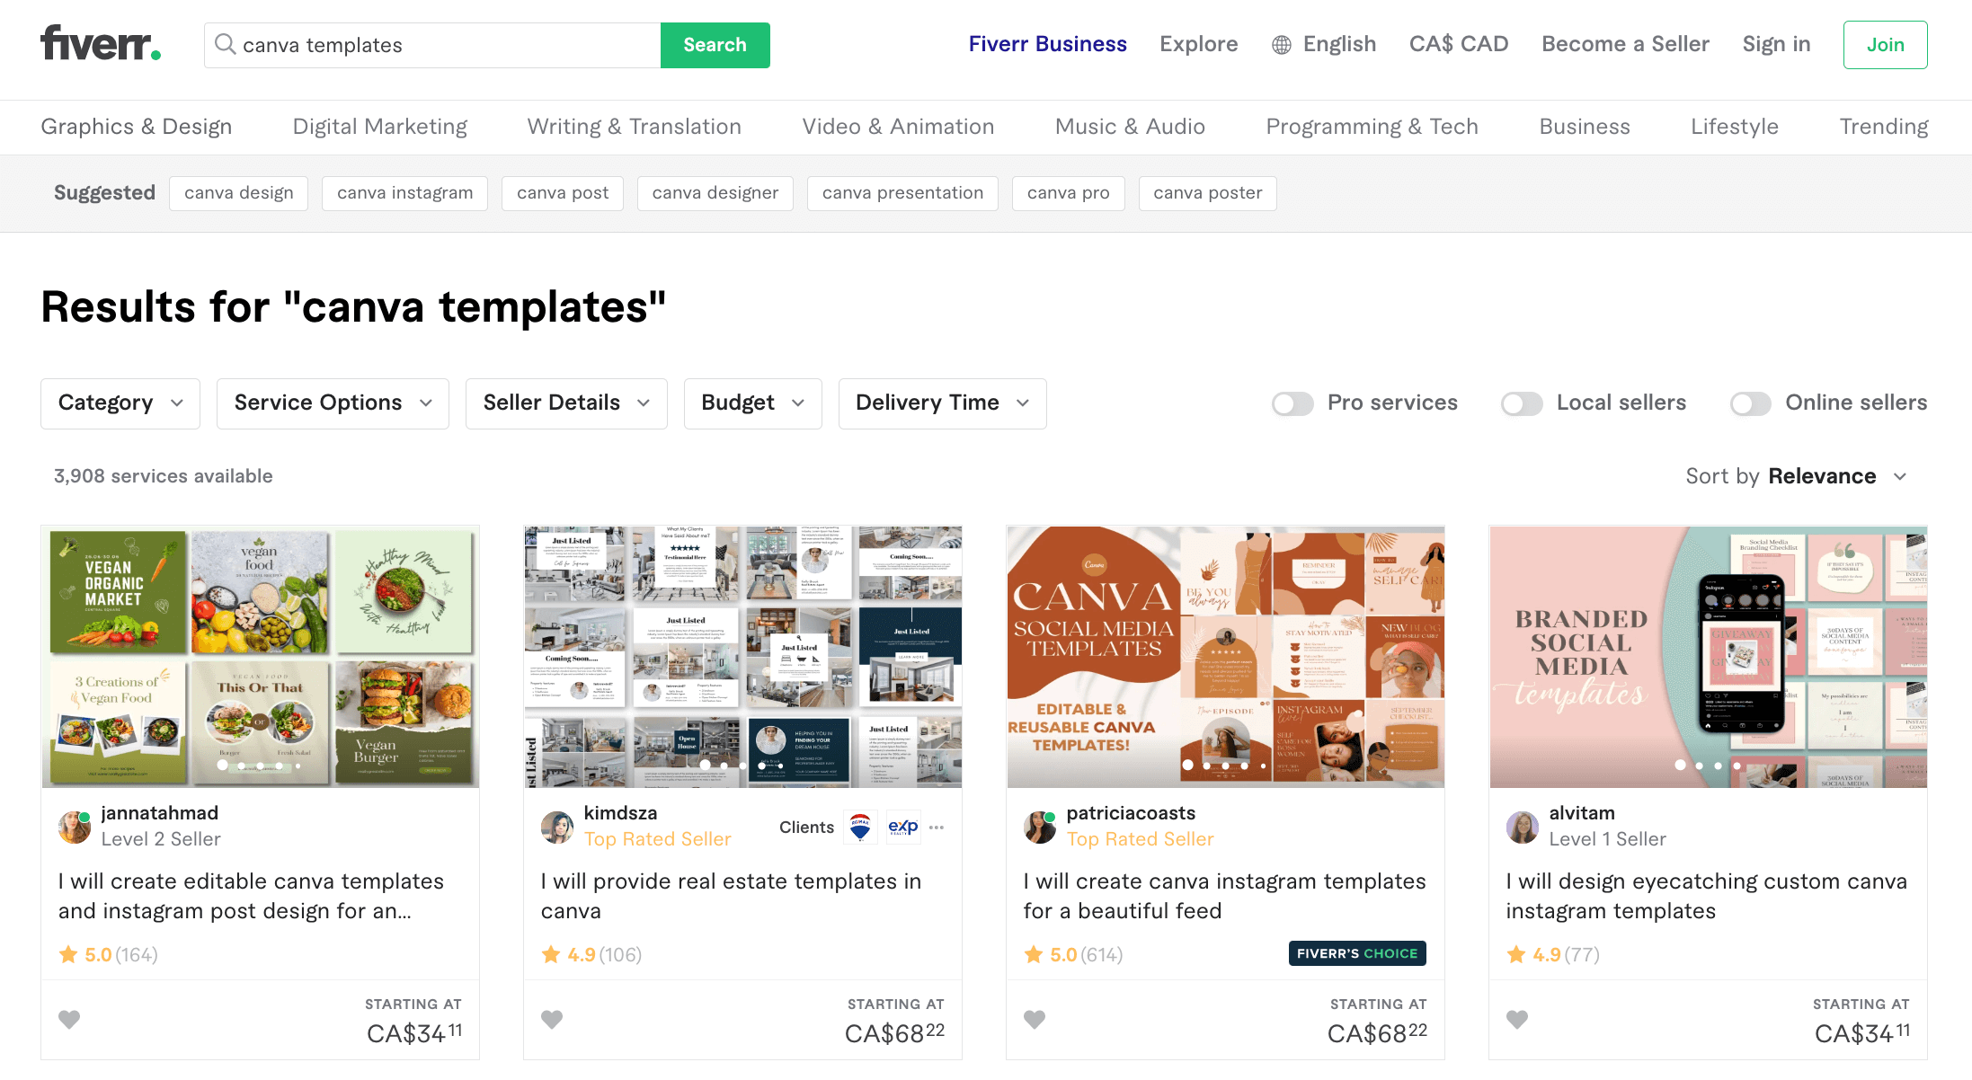This screenshot has height=1080, width=1972.
Task: Favorite jannatahmad's gig with heart icon
Action: point(69,1019)
